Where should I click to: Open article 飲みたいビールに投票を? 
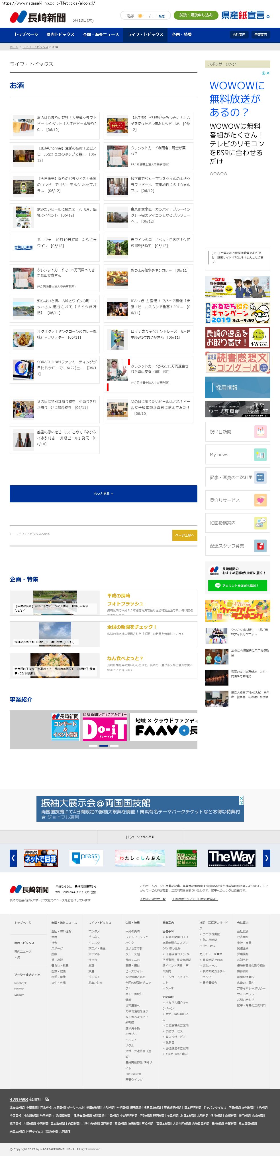tap(55, 217)
